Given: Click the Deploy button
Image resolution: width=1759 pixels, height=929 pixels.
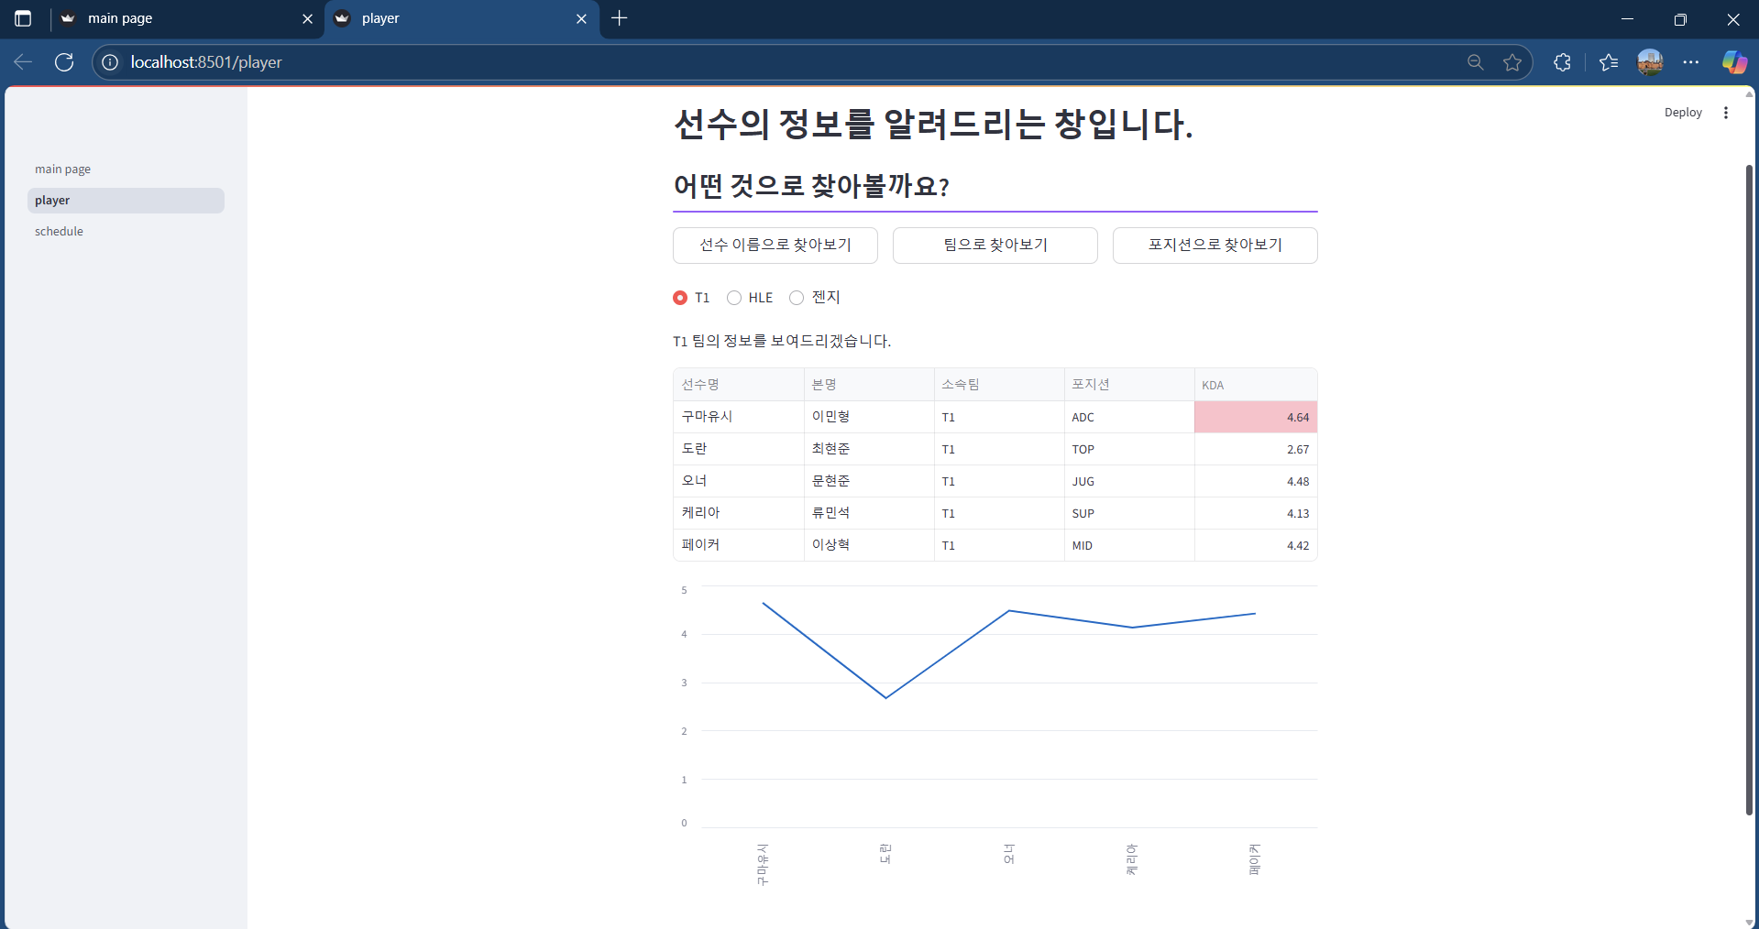Looking at the screenshot, I should tap(1683, 113).
